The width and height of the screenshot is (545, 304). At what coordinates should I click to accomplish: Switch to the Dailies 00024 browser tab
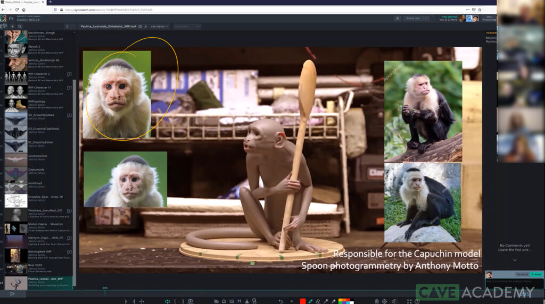(x=23, y=2)
